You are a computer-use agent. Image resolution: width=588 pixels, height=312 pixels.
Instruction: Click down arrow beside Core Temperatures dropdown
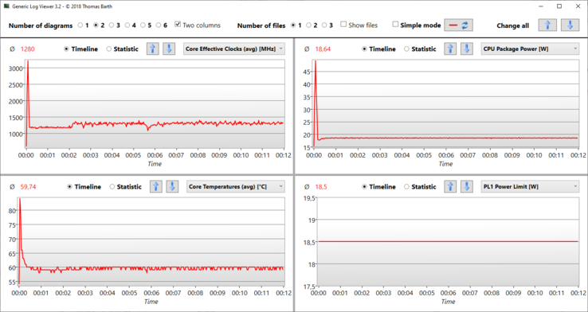click(x=172, y=186)
